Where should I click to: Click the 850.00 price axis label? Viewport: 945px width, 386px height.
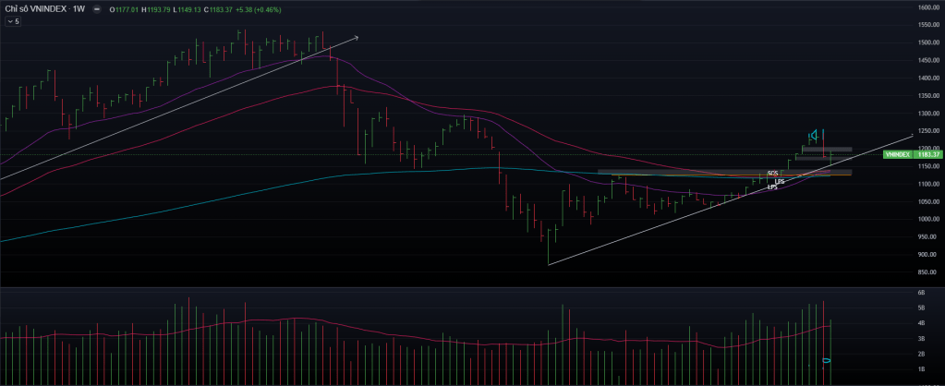[928, 272]
